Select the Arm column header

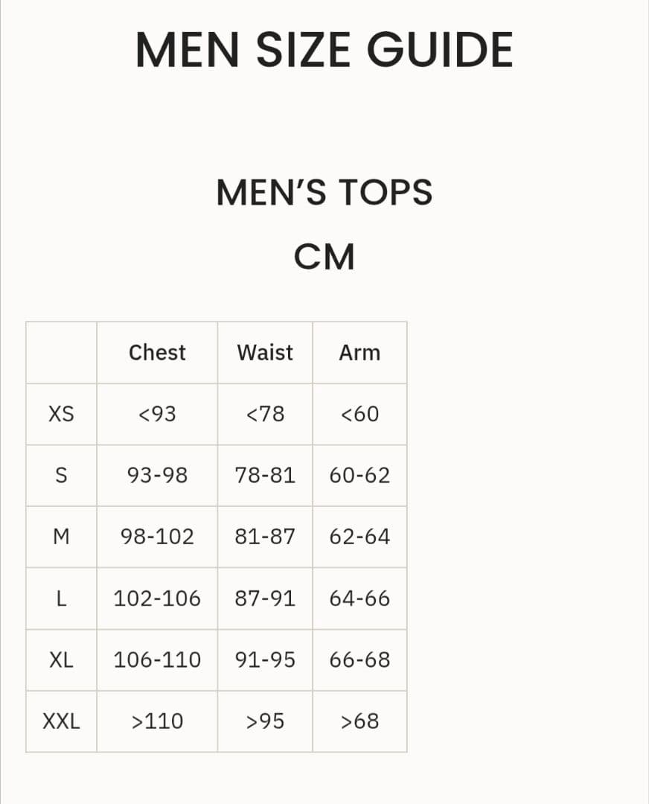[359, 353]
